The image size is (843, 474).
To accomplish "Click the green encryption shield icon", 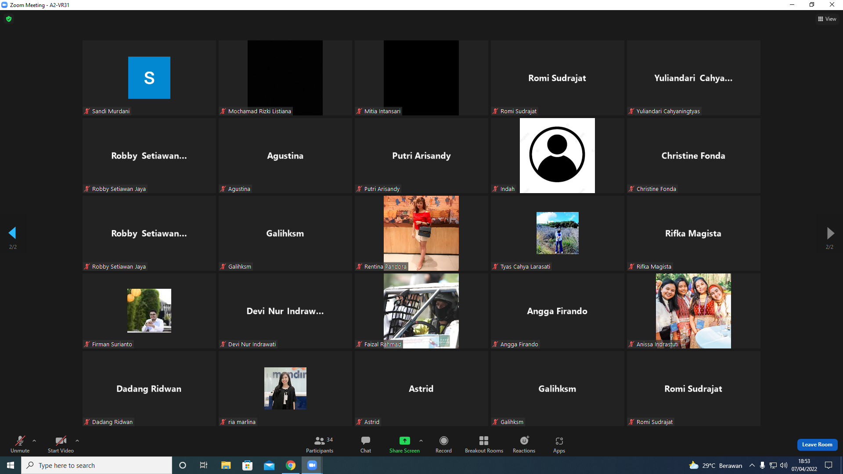I will click(x=9, y=19).
